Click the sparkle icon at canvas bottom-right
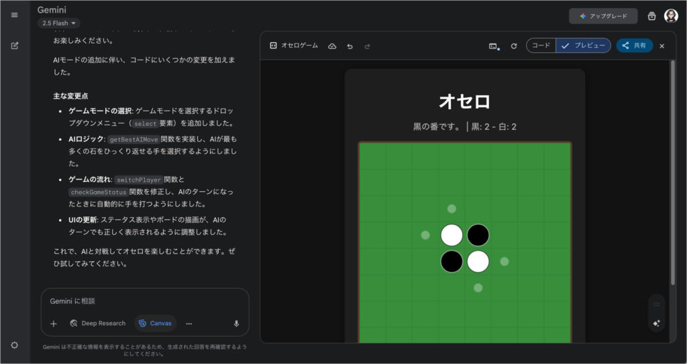Image resolution: width=687 pixels, height=364 pixels. pos(656,323)
